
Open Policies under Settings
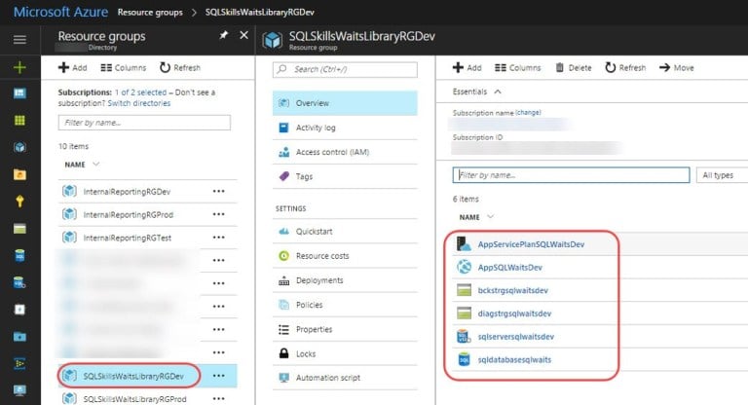tap(345, 305)
